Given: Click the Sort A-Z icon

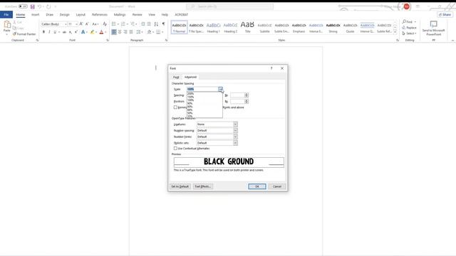Looking at the screenshot, I should pos(156,23).
